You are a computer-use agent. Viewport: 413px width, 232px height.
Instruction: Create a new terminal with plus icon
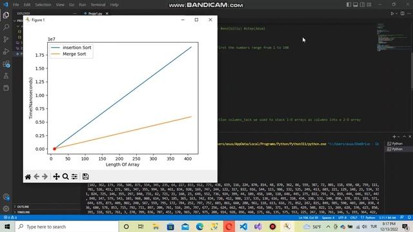pyautogui.click(x=394, y=137)
